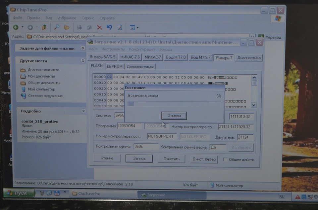Switch to the EEPROM sub-tab
The width and height of the screenshot is (318, 210).
pyautogui.click(x=114, y=66)
